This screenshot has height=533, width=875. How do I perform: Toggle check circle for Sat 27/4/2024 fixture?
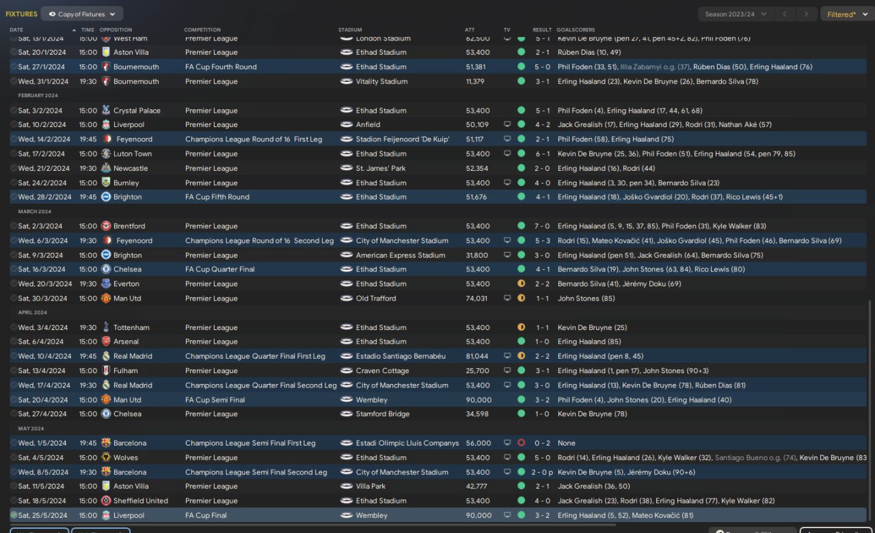point(14,414)
